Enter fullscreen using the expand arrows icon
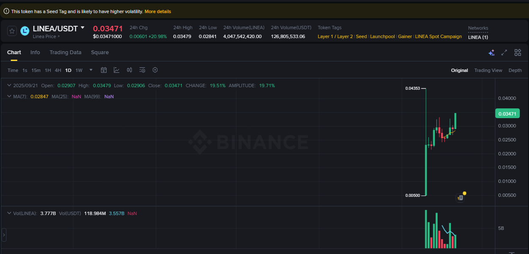The width and height of the screenshot is (529, 254). tap(504, 52)
